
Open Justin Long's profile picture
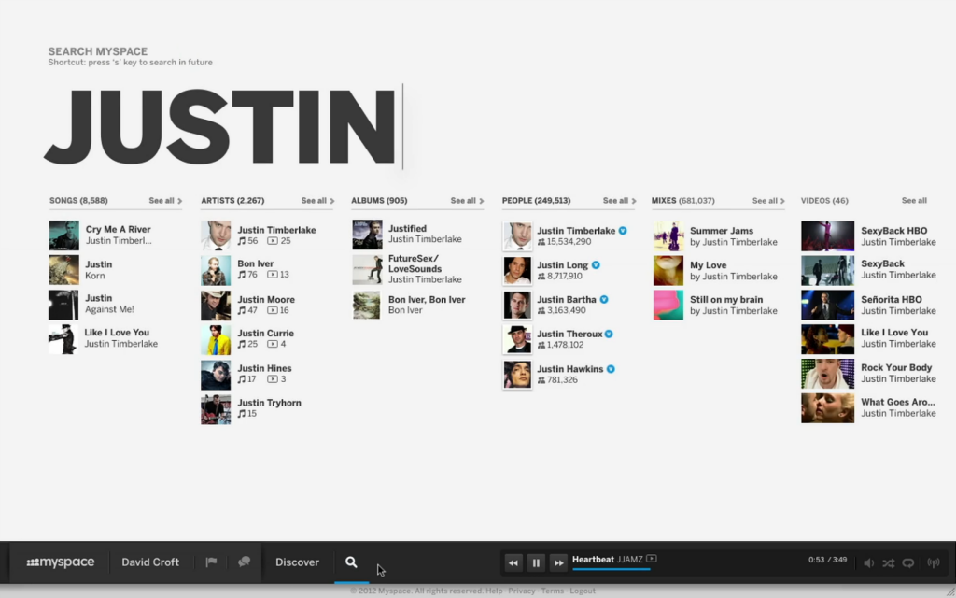pos(517,270)
